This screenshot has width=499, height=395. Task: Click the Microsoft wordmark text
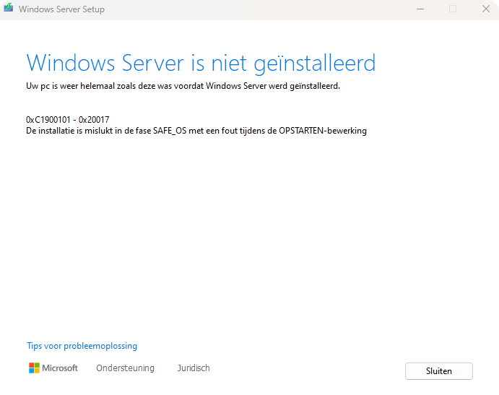pyautogui.click(x=60, y=368)
